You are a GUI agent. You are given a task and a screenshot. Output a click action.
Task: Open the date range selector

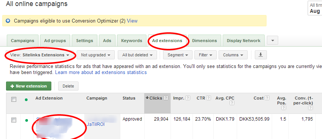click(315, 8)
